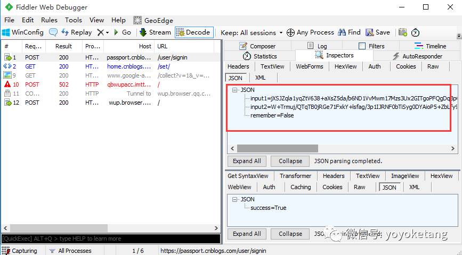Select response ImageView tab
Screen dimensions: 462x255
click(405, 176)
